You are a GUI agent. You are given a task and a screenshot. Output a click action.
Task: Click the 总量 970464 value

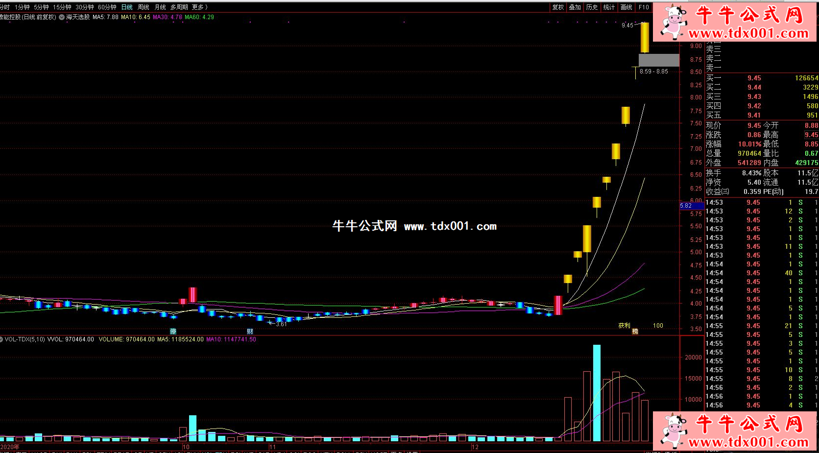[749, 154]
